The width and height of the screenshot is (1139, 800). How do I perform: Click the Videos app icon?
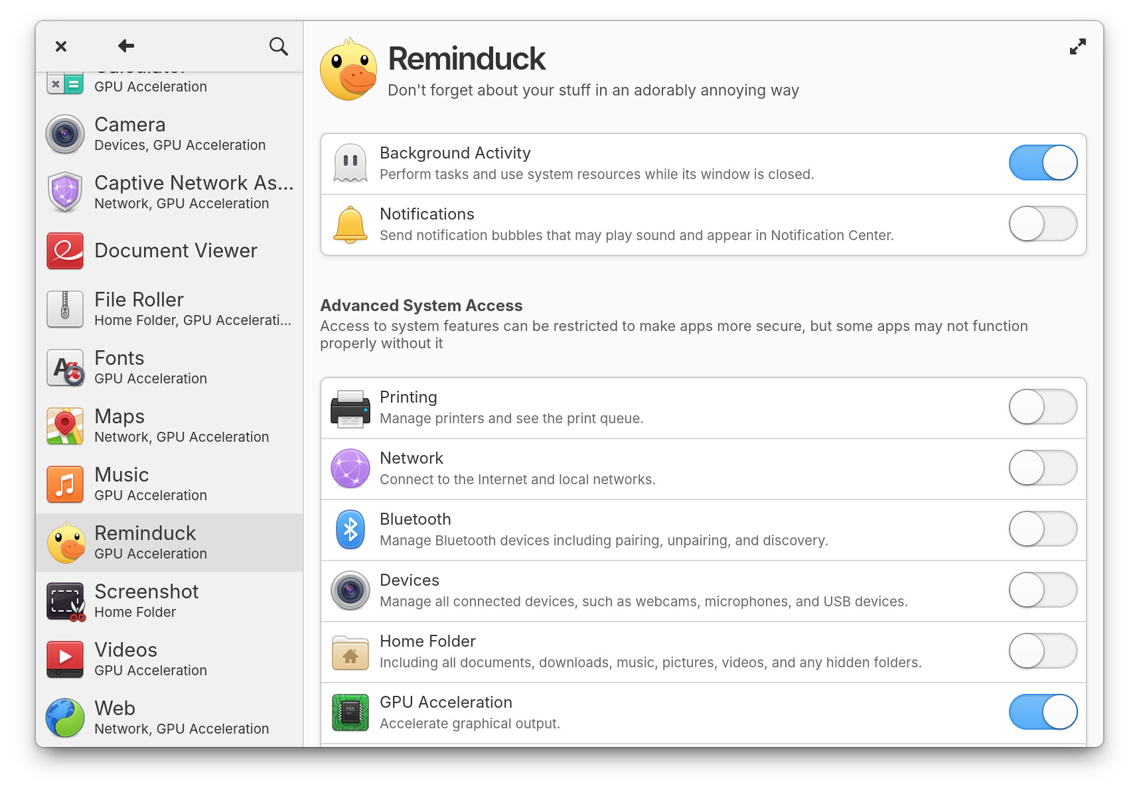coord(65,659)
